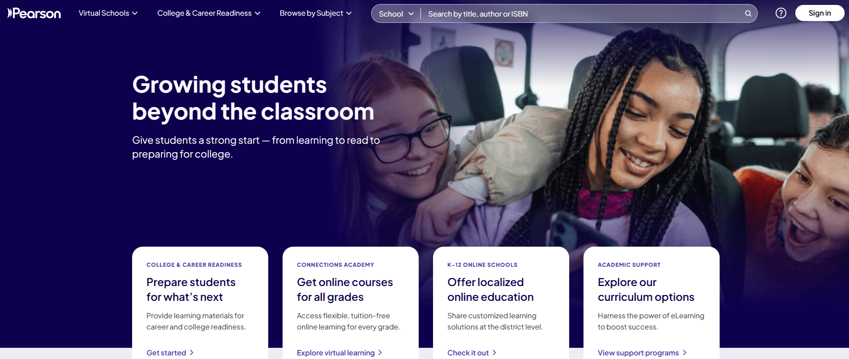Click 'Access flexible, tuition-free' description text
Screen dimensions: 849x359
pyautogui.click(x=348, y=321)
